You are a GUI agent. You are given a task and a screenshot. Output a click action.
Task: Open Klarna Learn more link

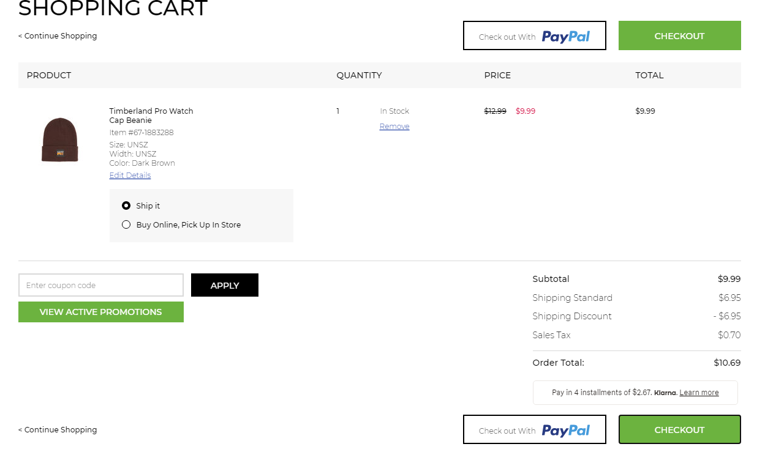click(699, 393)
